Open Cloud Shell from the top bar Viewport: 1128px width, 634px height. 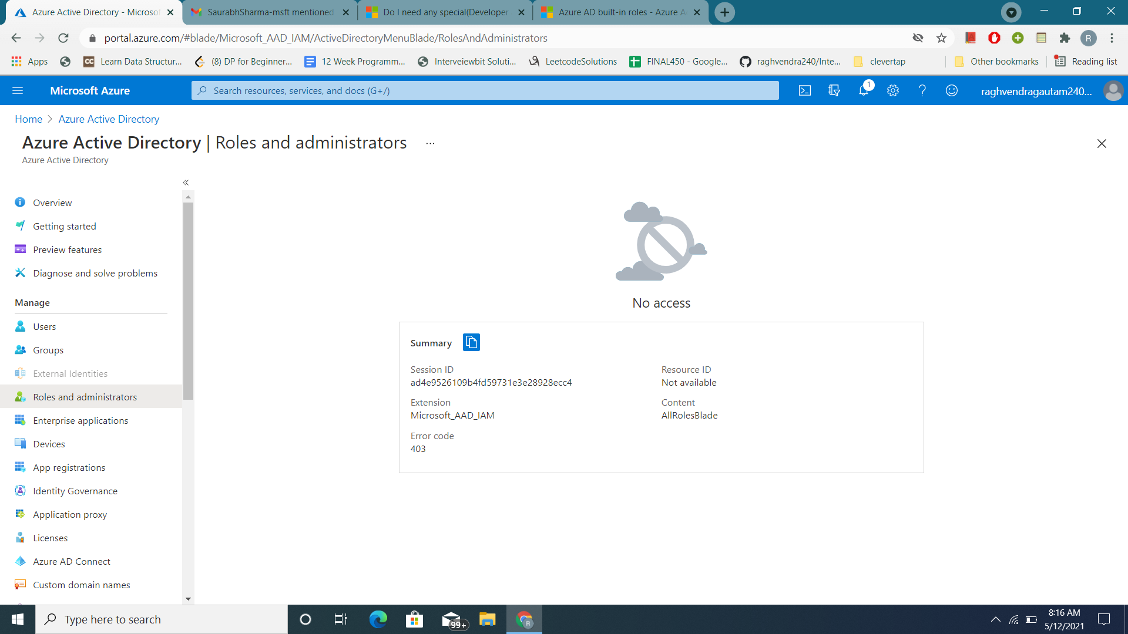coord(805,90)
